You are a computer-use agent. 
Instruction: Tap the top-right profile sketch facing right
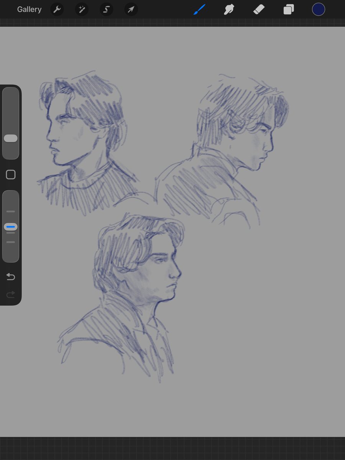(x=222, y=151)
